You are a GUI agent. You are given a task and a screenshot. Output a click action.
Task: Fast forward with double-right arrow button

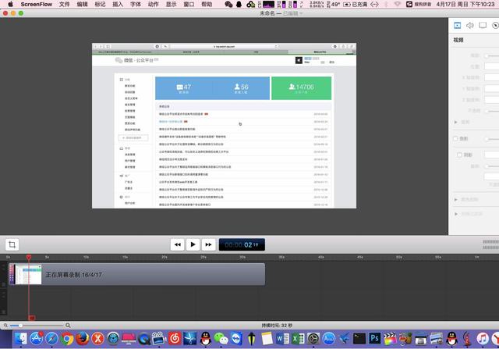point(208,244)
